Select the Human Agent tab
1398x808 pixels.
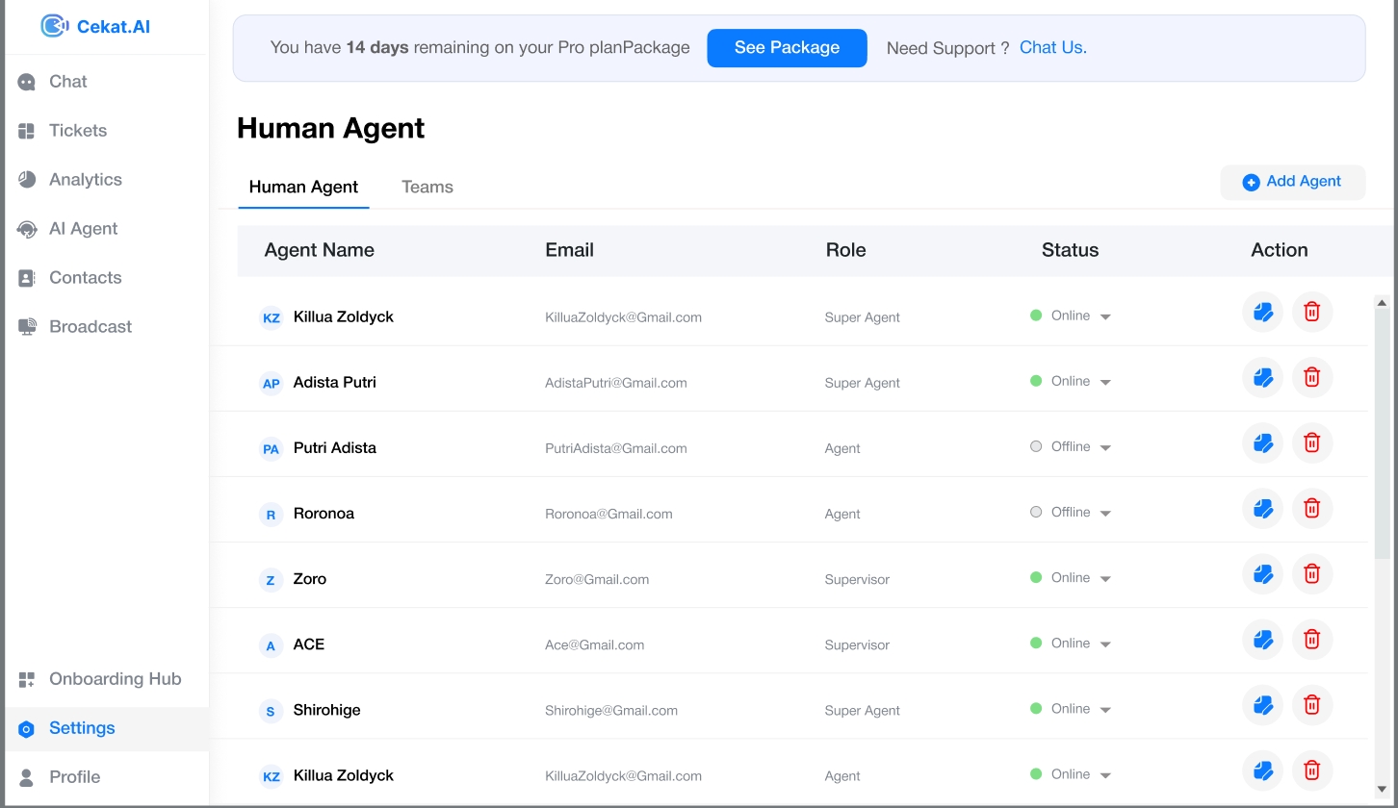click(x=303, y=188)
